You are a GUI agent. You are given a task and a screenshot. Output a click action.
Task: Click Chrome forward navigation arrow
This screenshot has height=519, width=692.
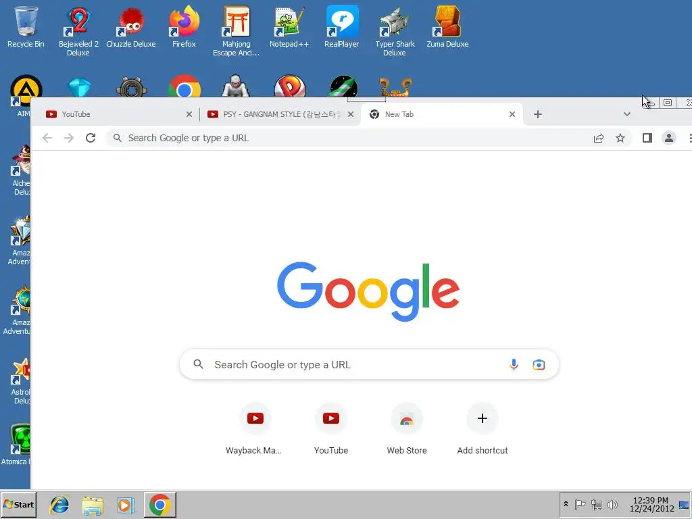[69, 138]
